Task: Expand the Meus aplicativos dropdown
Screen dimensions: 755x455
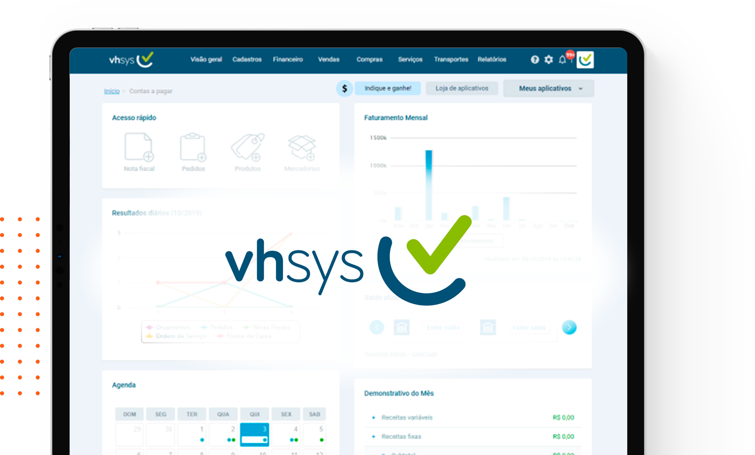Action: coord(549,89)
